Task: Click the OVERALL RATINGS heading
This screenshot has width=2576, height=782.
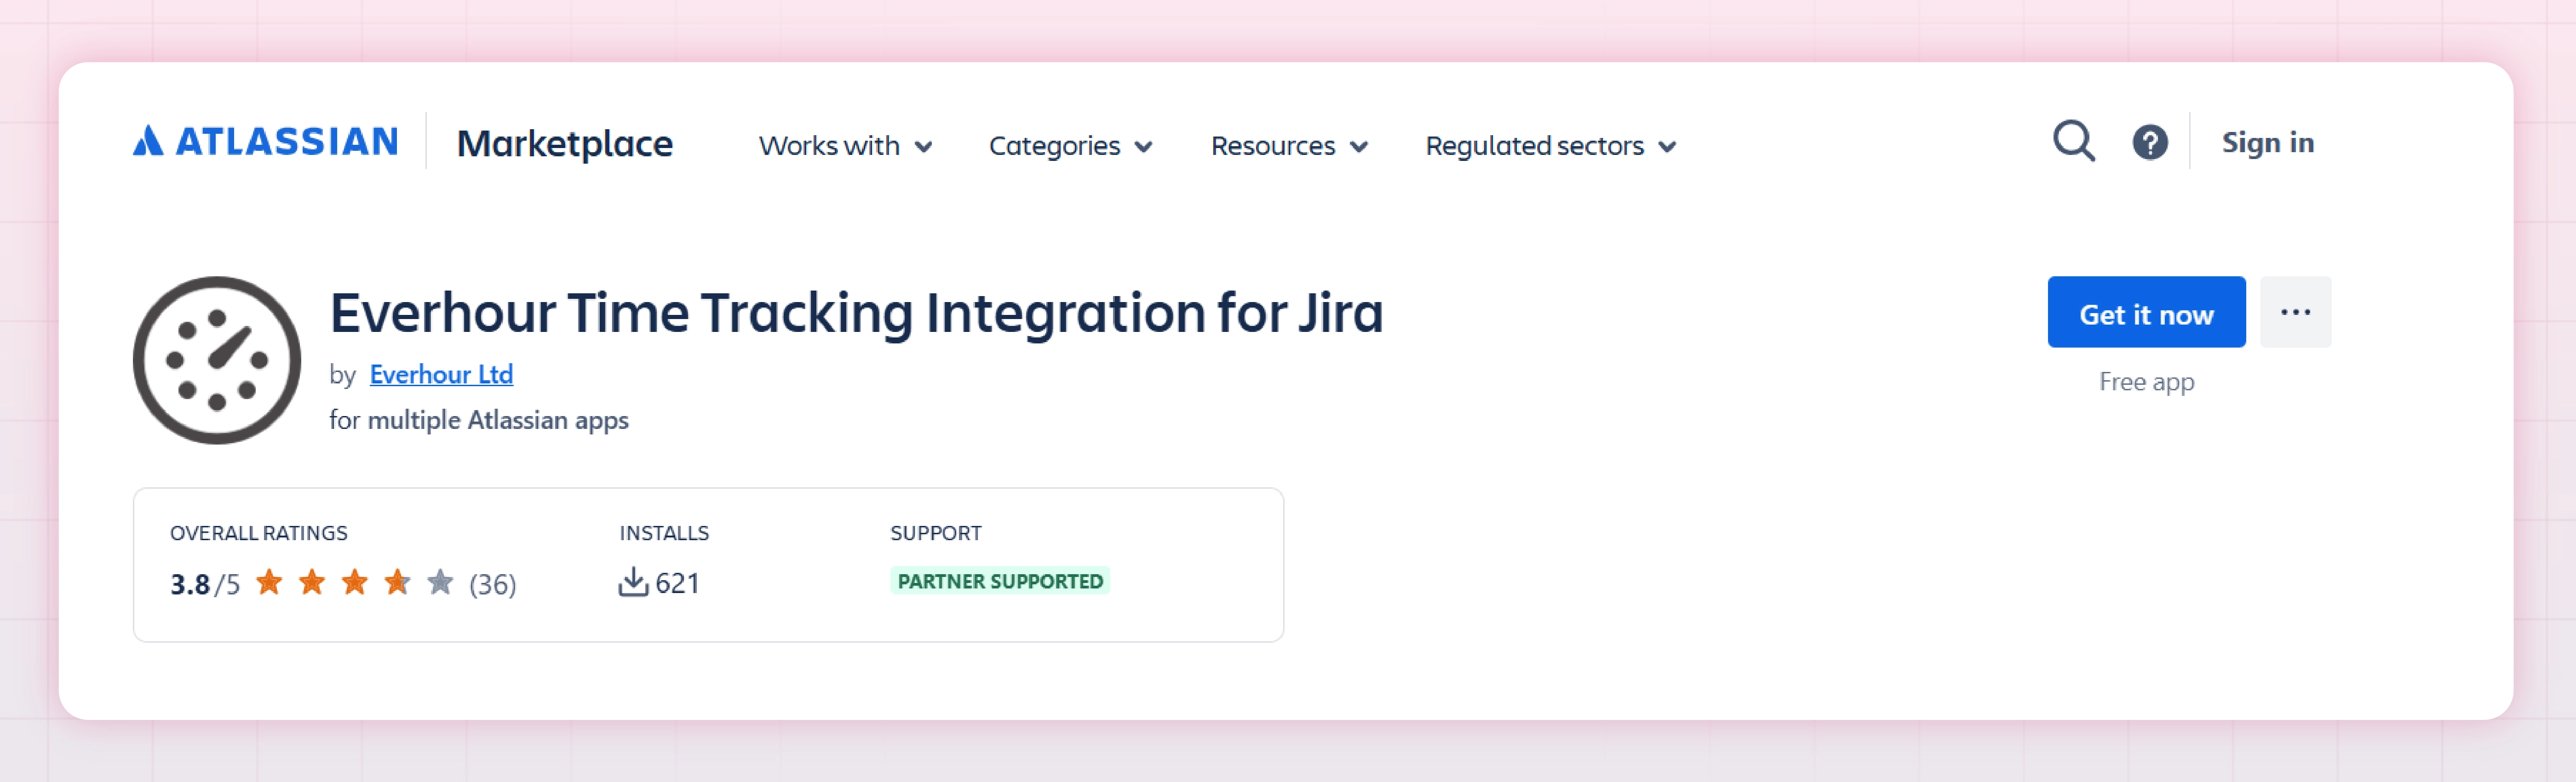Action: click(x=259, y=533)
